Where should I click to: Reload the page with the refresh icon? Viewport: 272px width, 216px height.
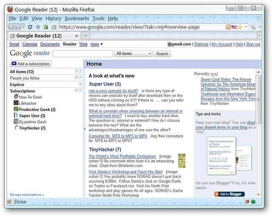click(30, 27)
